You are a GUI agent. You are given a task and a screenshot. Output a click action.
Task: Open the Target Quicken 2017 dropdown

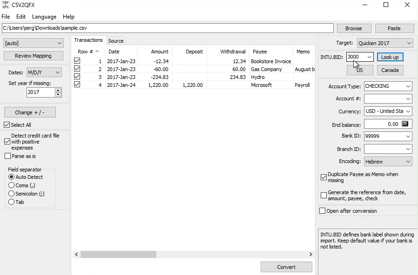click(385, 43)
